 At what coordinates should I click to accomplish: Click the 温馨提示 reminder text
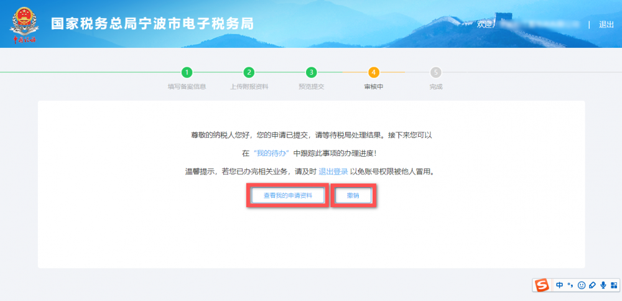click(312, 172)
